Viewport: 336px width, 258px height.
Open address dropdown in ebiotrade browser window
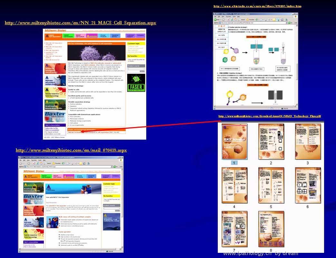(287, 23)
